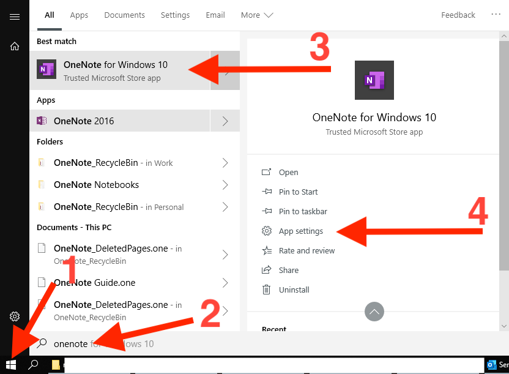Click the Open icon in actions list
Image resolution: width=509 pixels, height=374 pixels.
[267, 172]
